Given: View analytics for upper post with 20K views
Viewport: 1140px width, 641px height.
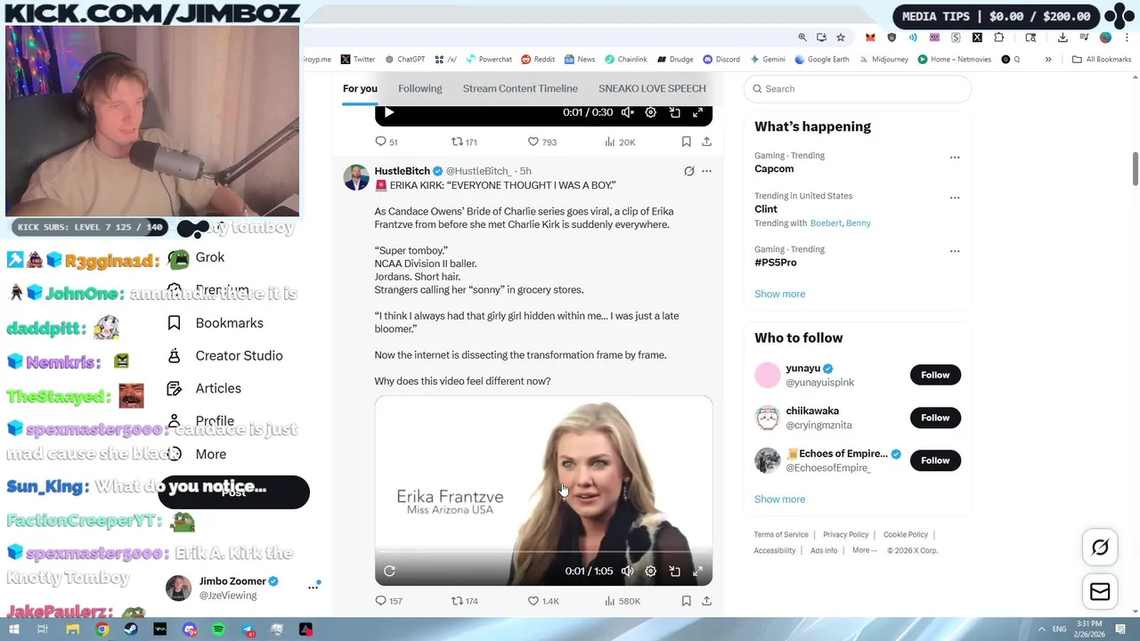Looking at the screenshot, I should tap(620, 142).
